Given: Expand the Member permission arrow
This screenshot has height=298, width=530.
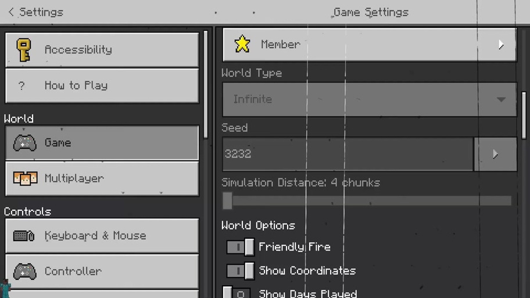Looking at the screenshot, I should point(501,45).
